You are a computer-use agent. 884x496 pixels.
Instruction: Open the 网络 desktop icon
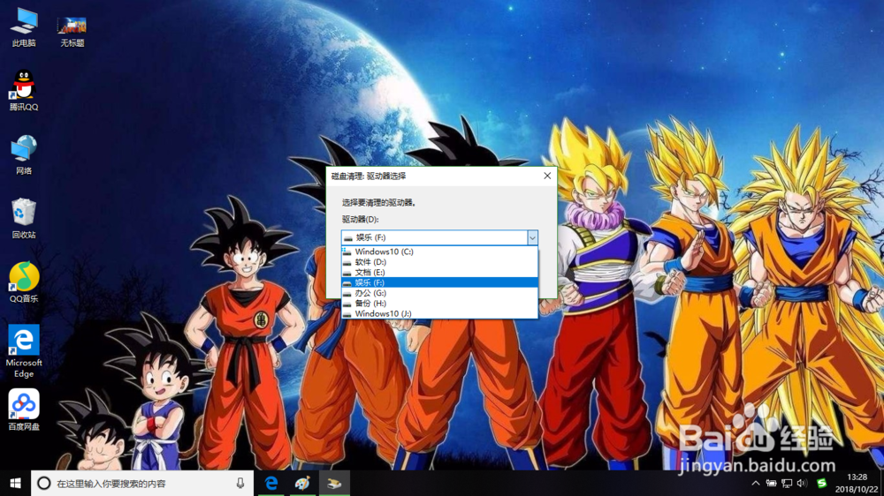tap(24, 154)
